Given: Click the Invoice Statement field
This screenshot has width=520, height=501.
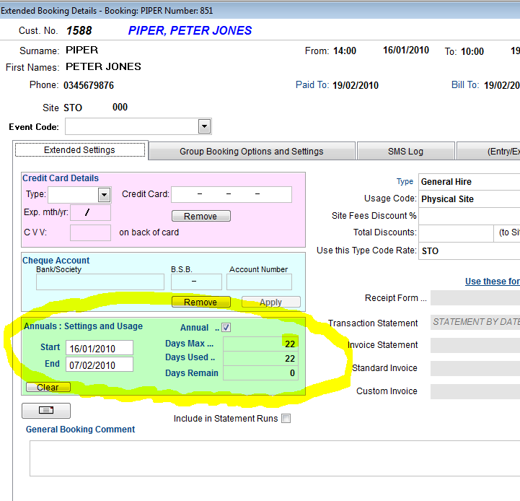Looking at the screenshot, I should (475, 345).
